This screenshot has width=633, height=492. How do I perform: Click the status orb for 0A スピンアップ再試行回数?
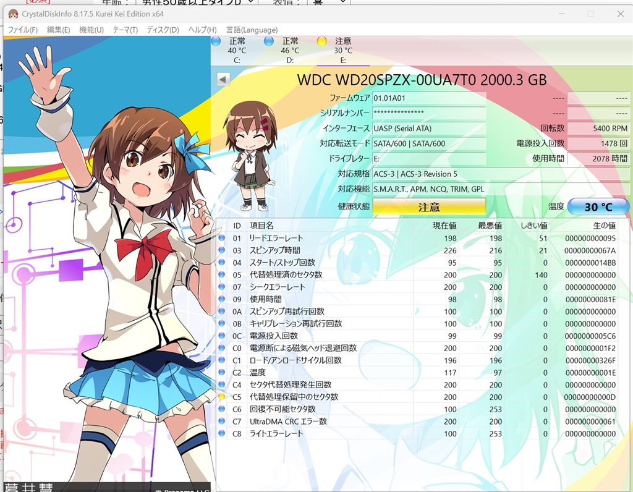point(222,311)
